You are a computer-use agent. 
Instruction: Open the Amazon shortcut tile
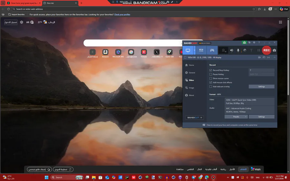(105, 53)
